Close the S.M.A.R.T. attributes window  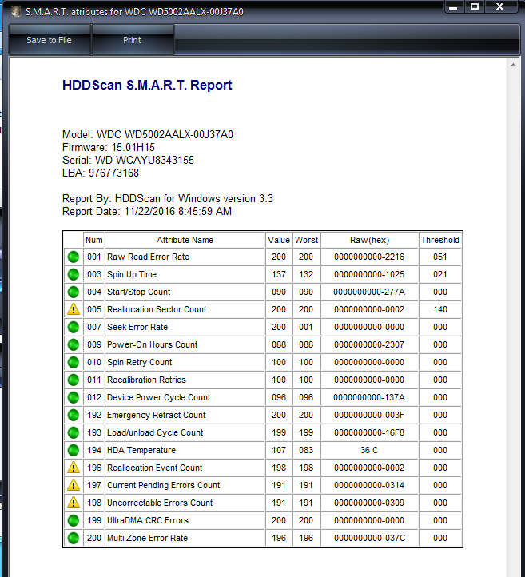[x=499, y=6]
